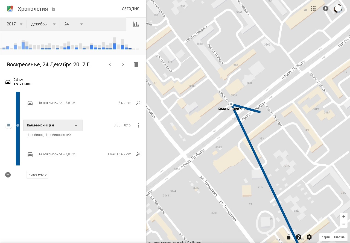The image size is (350, 243).
Task: Open the декабрь month dropdown
Action: (x=43, y=24)
